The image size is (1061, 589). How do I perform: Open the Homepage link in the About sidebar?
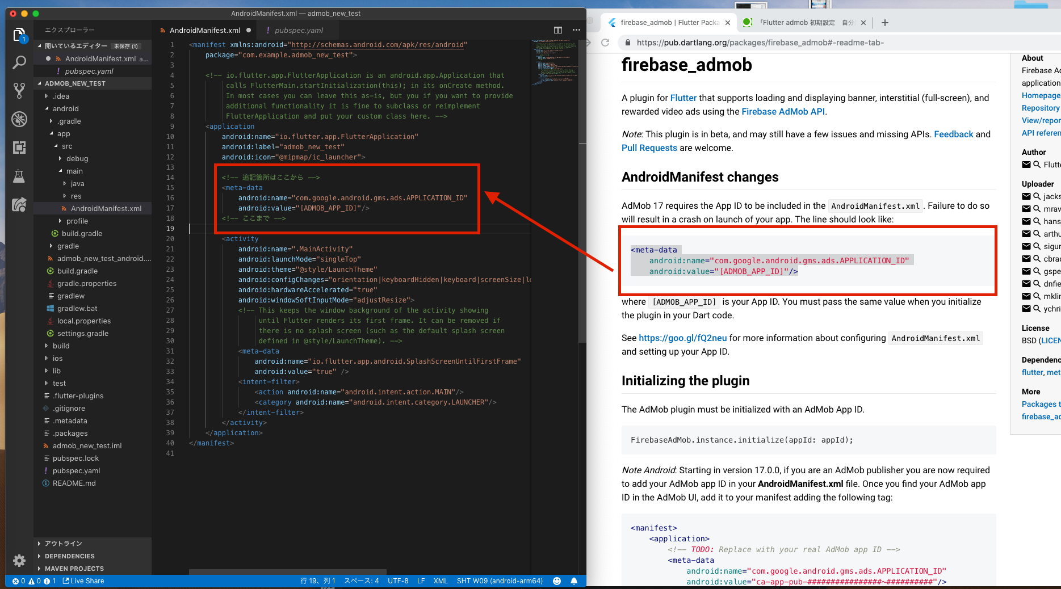[x=1041, y=96]
